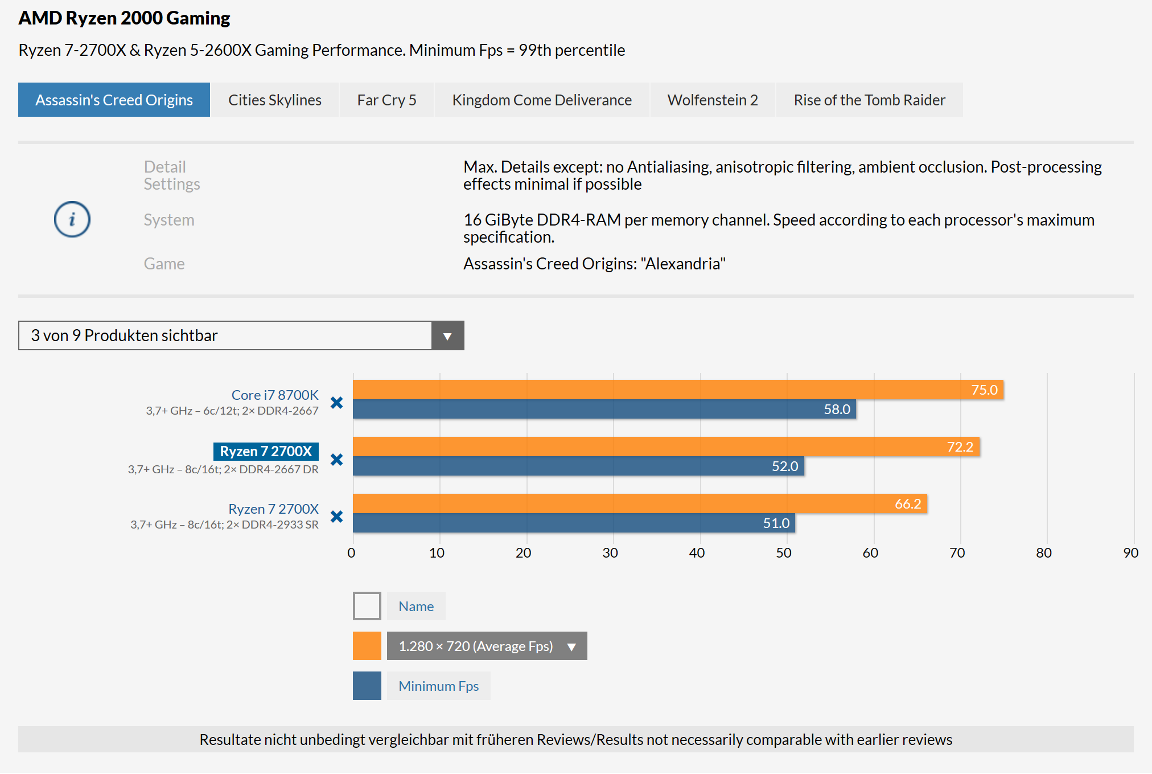Open the products visible dropdown arrow
The width and height of the screenshot is (1152, 774).
(447, 336)
